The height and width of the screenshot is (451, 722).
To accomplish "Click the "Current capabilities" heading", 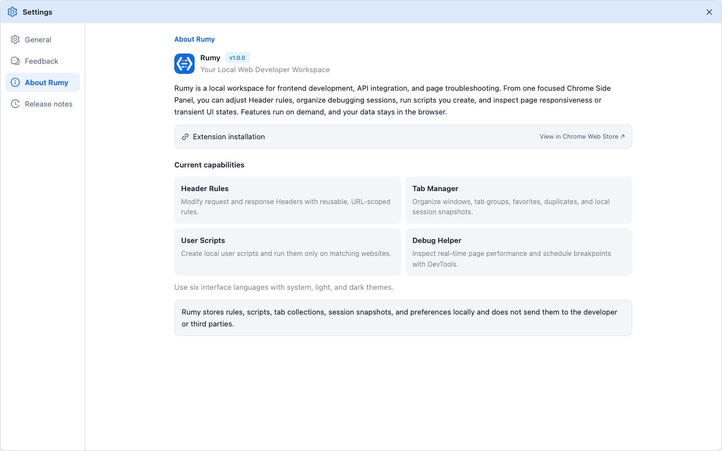I will point(209,165).
